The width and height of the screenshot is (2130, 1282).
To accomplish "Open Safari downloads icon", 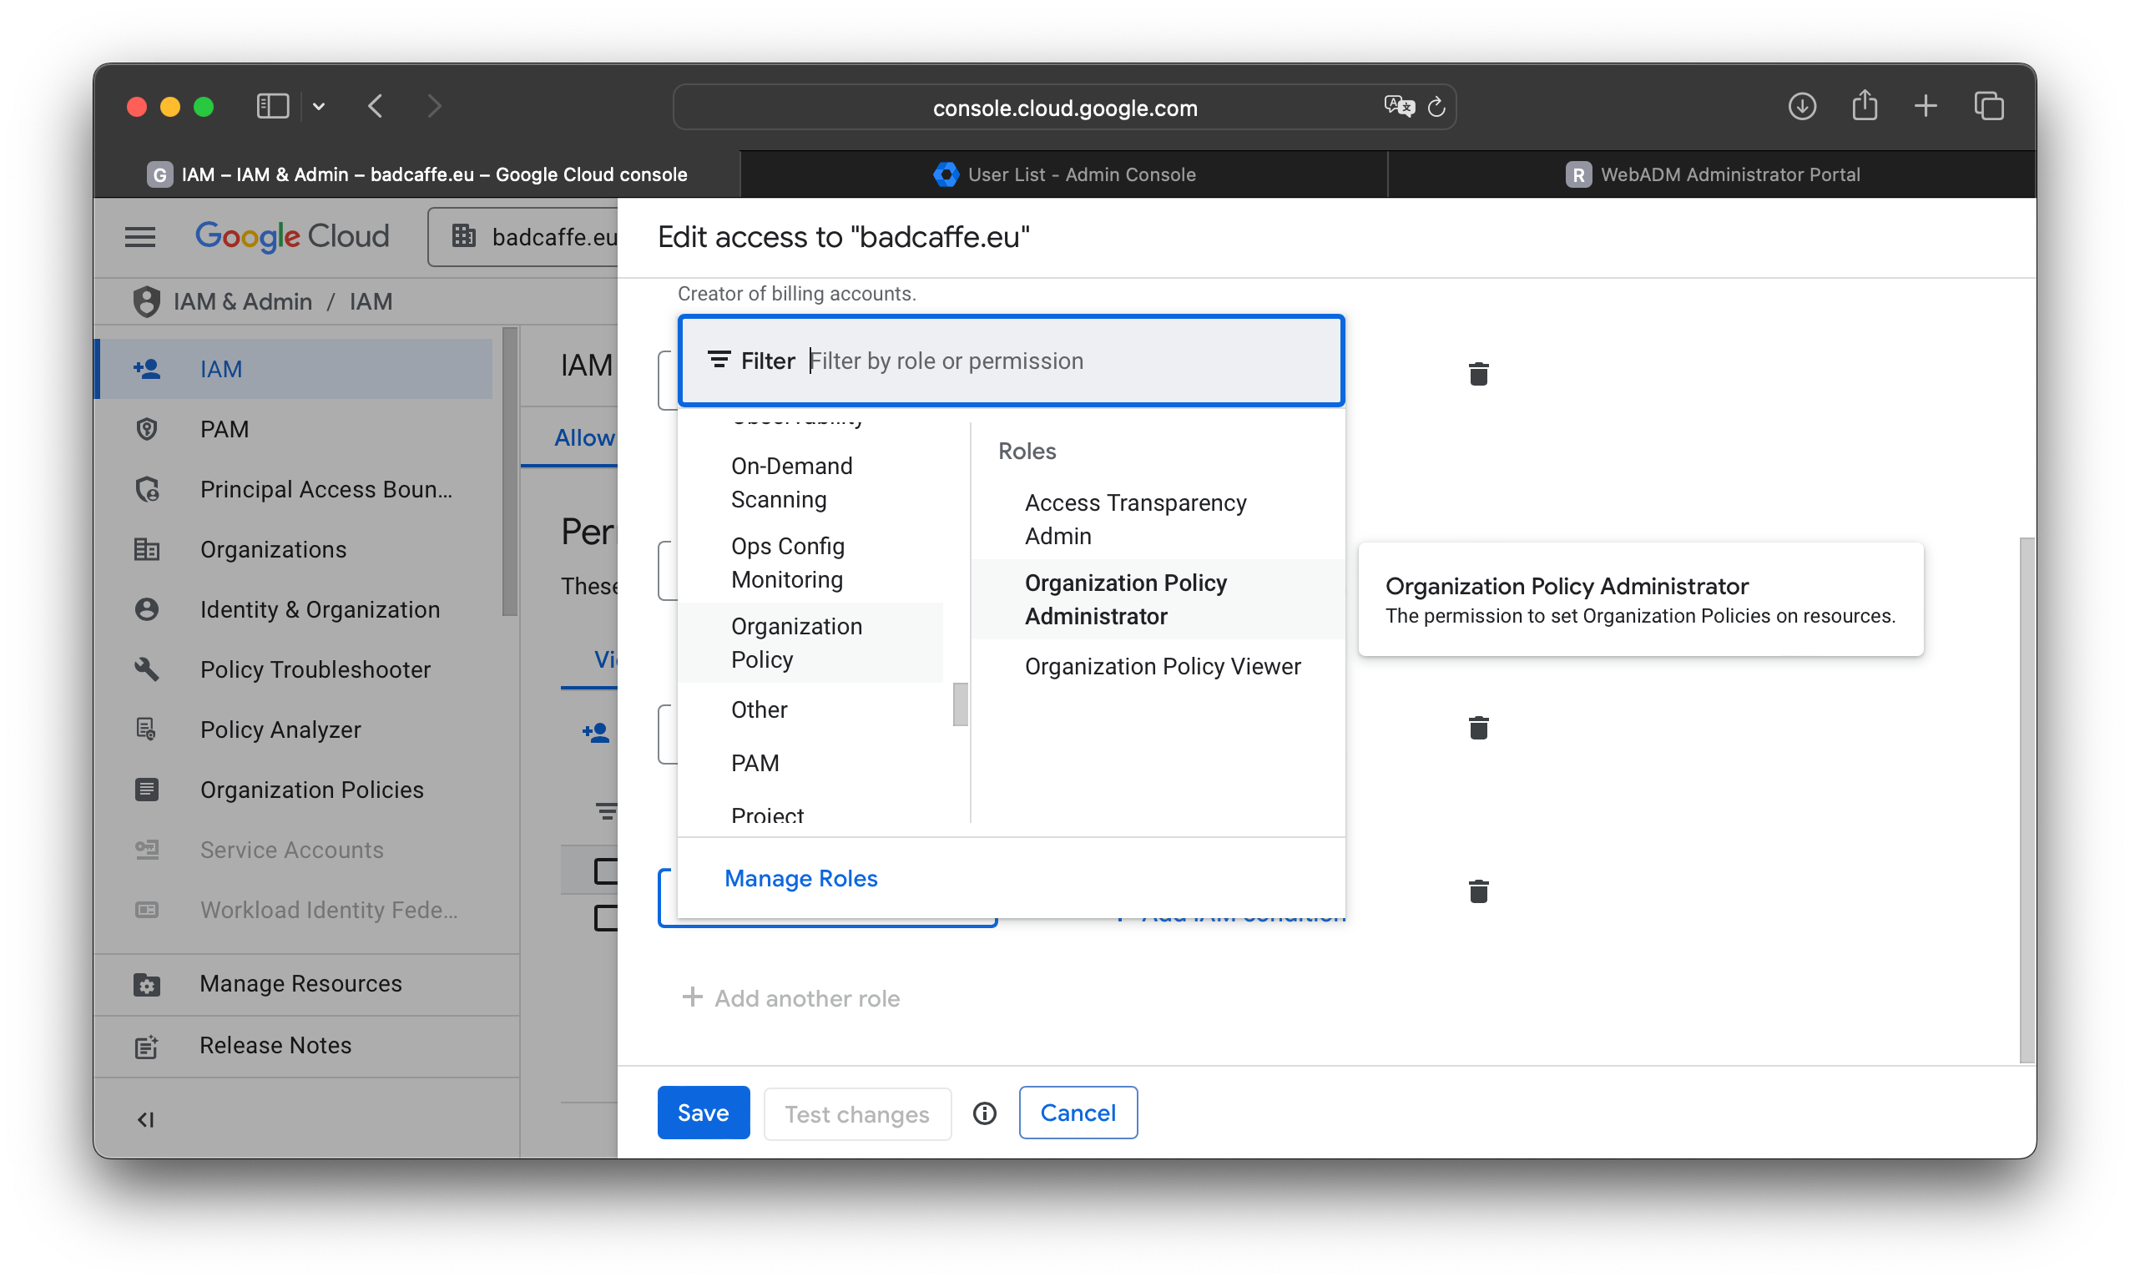I will (1801, 106).
